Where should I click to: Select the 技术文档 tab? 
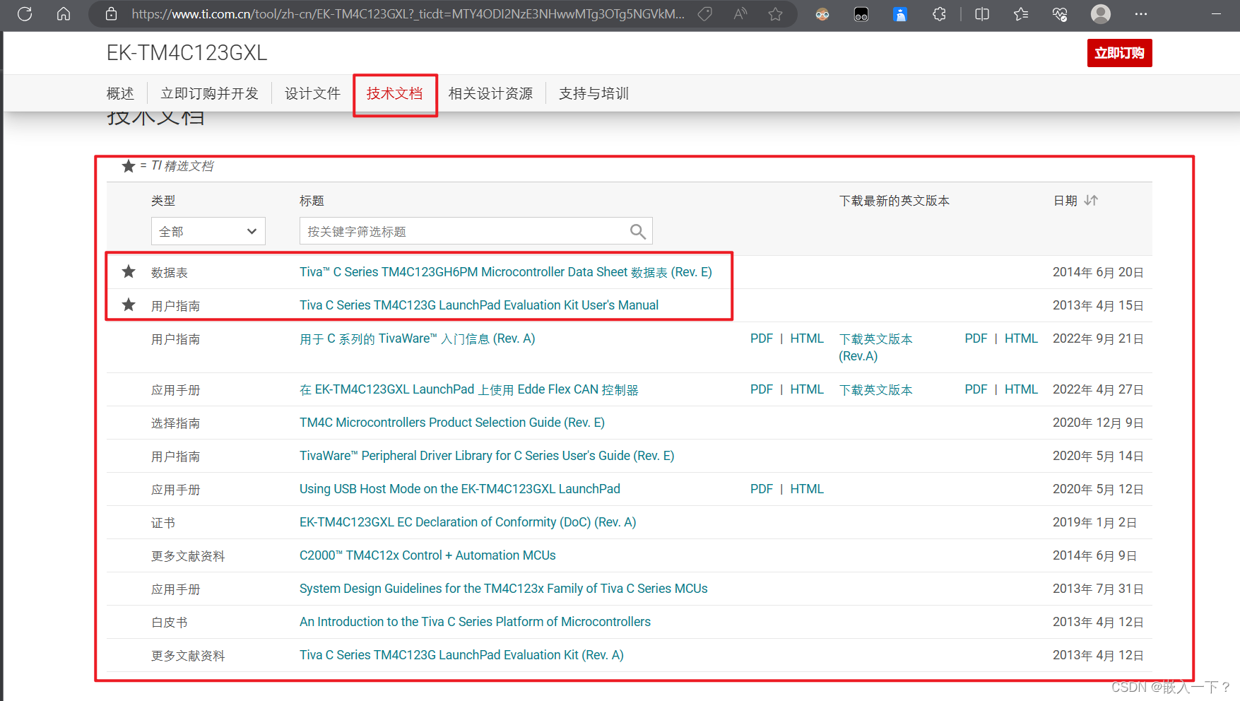point(394,93)
